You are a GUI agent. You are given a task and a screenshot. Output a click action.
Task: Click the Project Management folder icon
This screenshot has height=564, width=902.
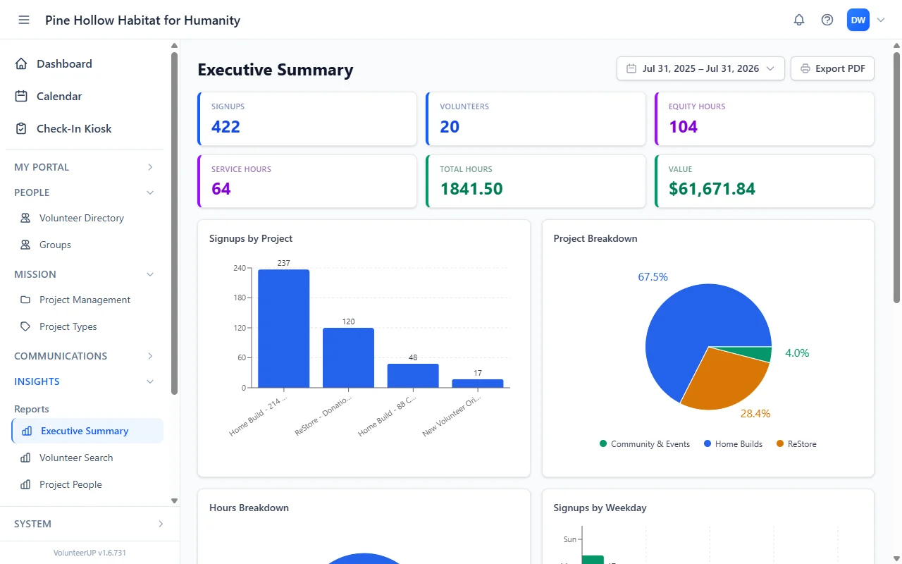click(25, 300)
